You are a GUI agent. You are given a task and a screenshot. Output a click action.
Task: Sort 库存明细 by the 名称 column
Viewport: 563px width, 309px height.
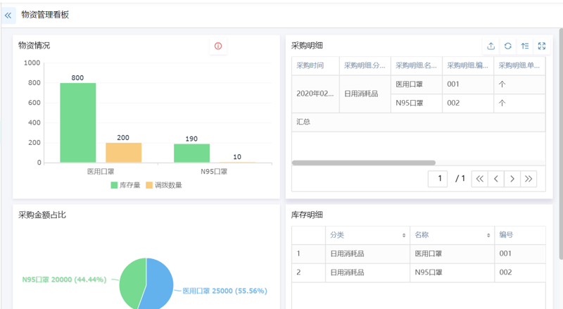click(488, 235)
